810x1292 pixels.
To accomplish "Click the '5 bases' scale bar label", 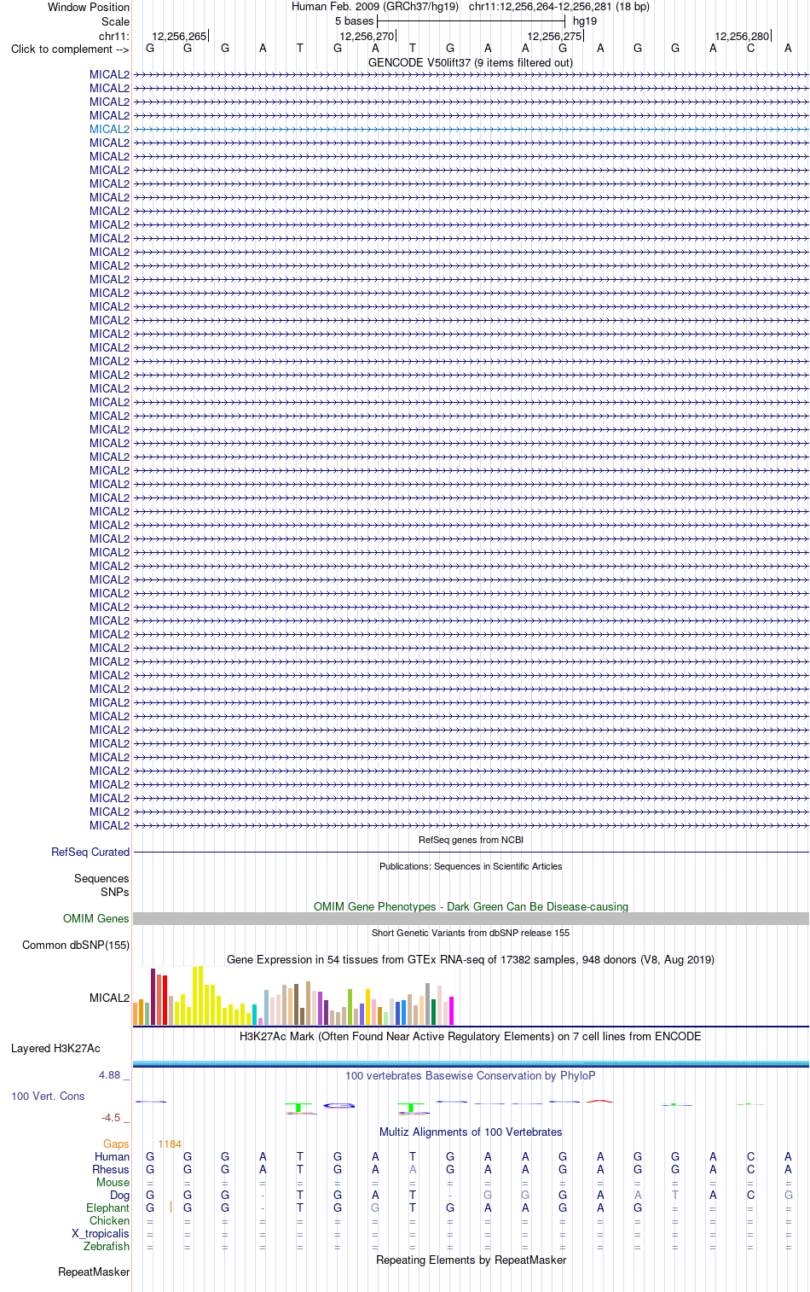I will coord(354,20).
